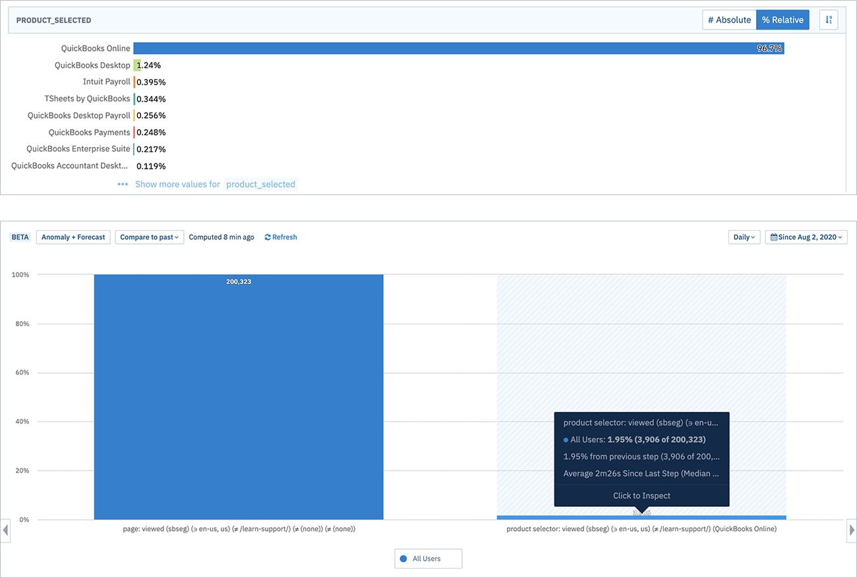
Task: Click the 0.119% value
Action: [x=151, y=166]
